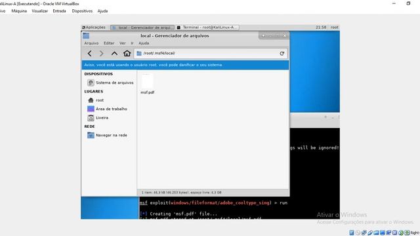Select the Sistema de arquivos device icon
This screenshot has width=420, height=236.
tap(91, 83)
